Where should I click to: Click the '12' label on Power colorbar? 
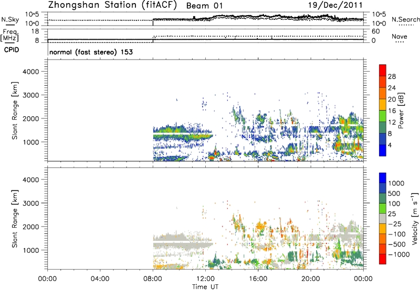392,122
